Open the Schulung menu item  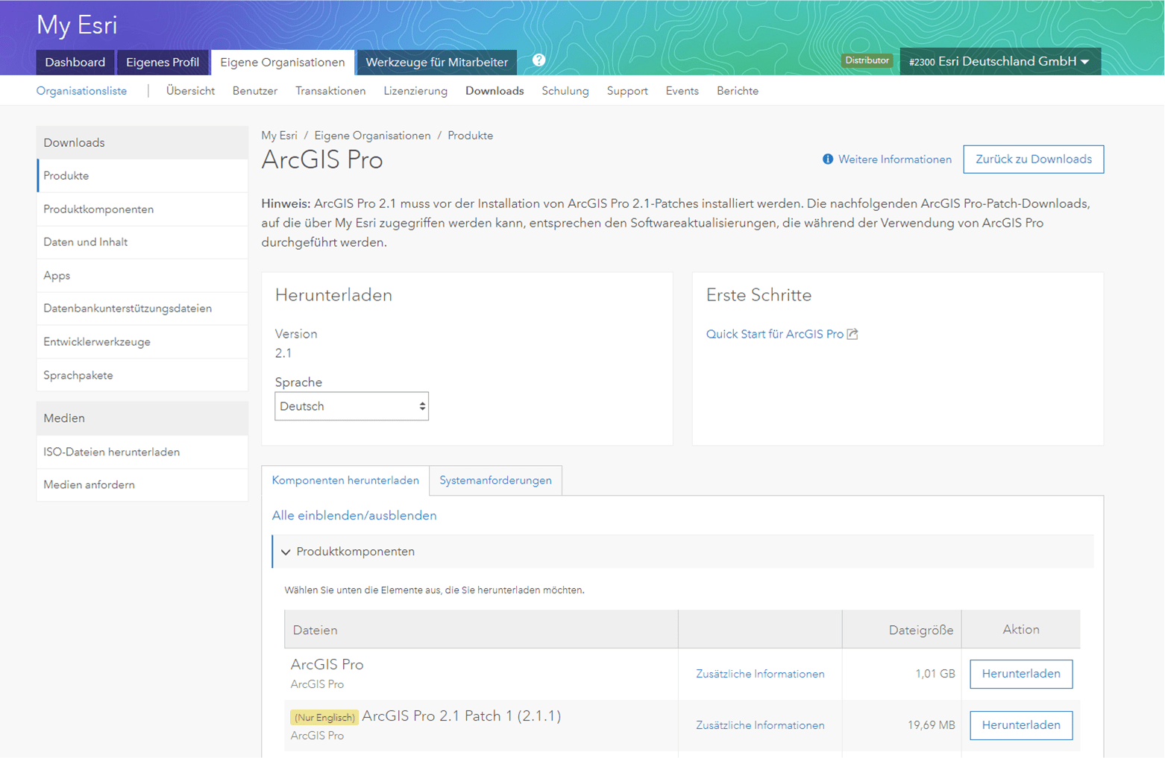coord(565,91)
